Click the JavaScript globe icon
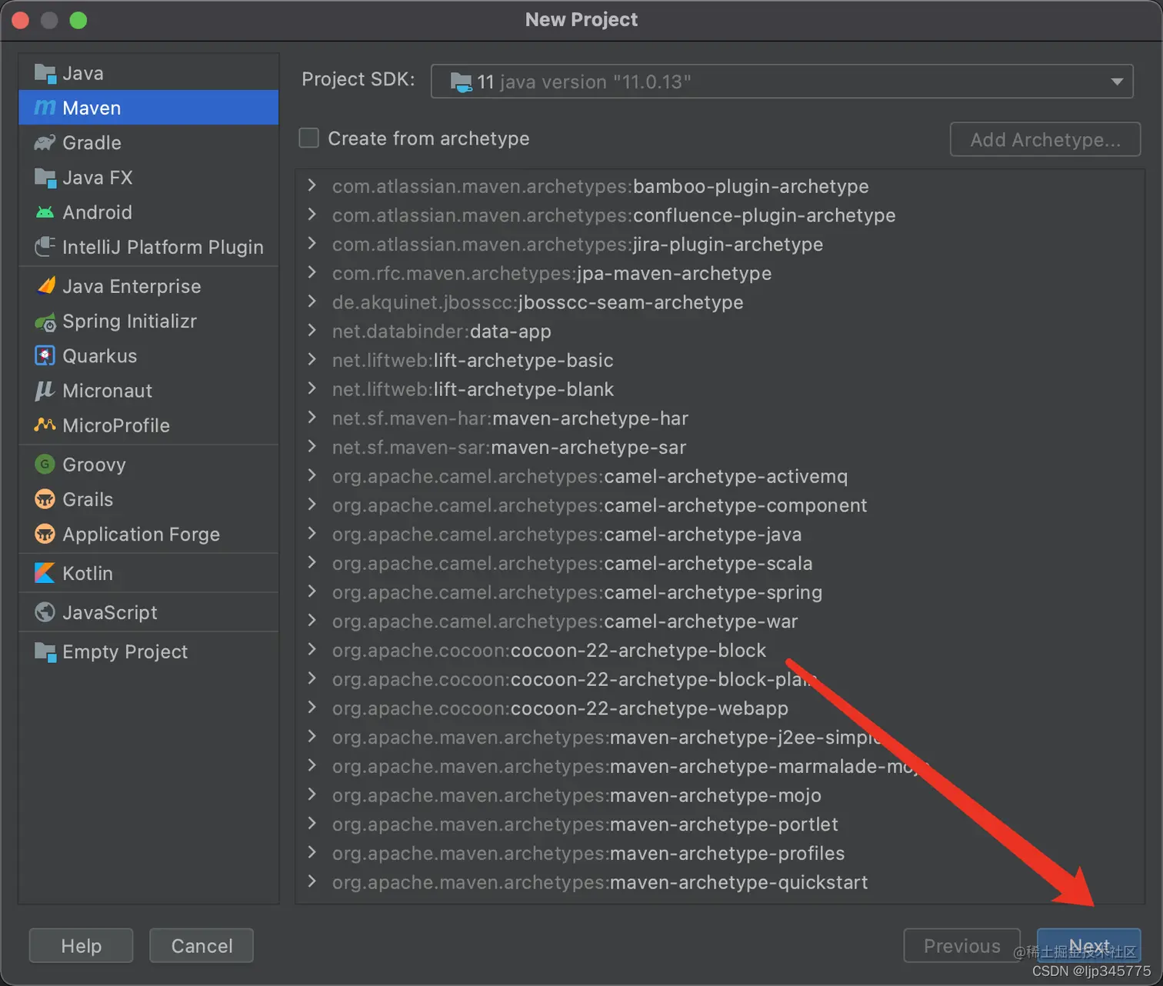This screenshot has height=986, width=1163. click(x=45, y=612)
